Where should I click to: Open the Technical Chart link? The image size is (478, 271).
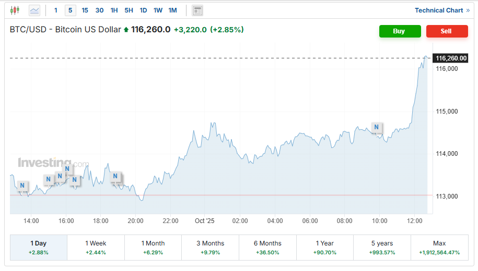442,10
